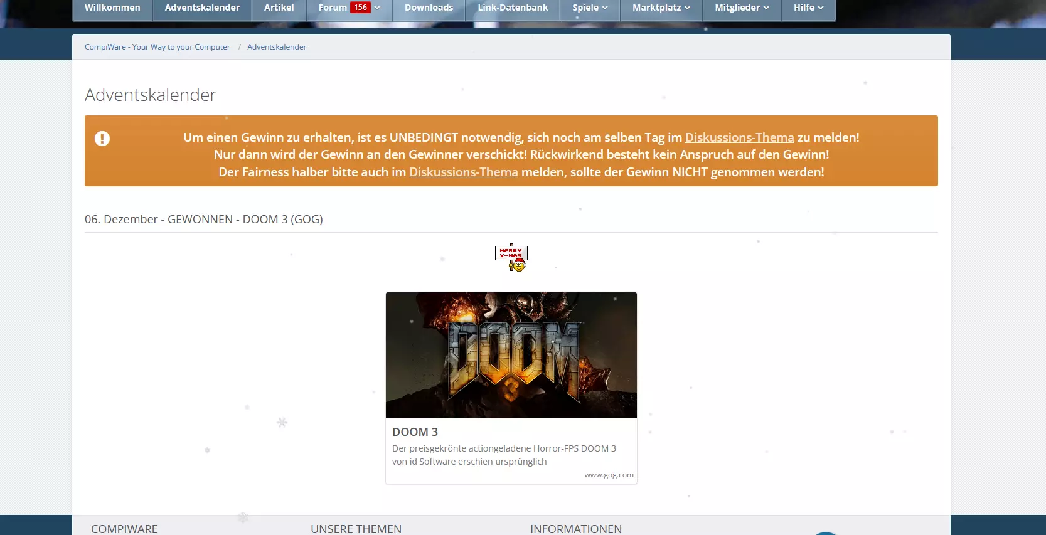Expand the Mitglieder dropdown menu
The width and height of the screenshot is (1046, 535).
(x=742, y=8)
